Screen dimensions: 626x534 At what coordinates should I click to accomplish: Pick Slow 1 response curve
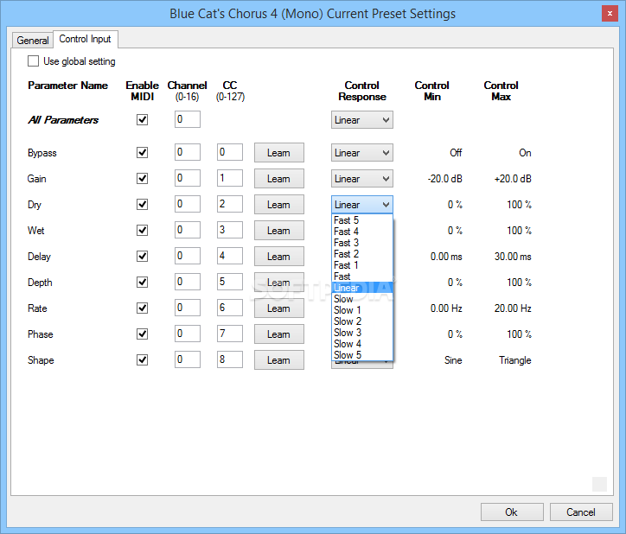pyautogui.click(x=362, y=309)
